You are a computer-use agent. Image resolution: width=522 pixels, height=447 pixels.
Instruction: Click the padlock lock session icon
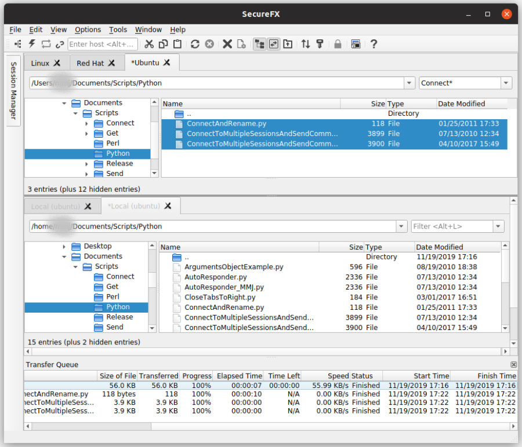point(338,44)
